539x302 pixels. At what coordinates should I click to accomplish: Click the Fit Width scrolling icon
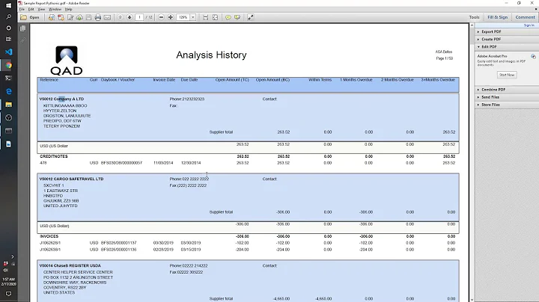pyautogui.click(x=206, y=17)
